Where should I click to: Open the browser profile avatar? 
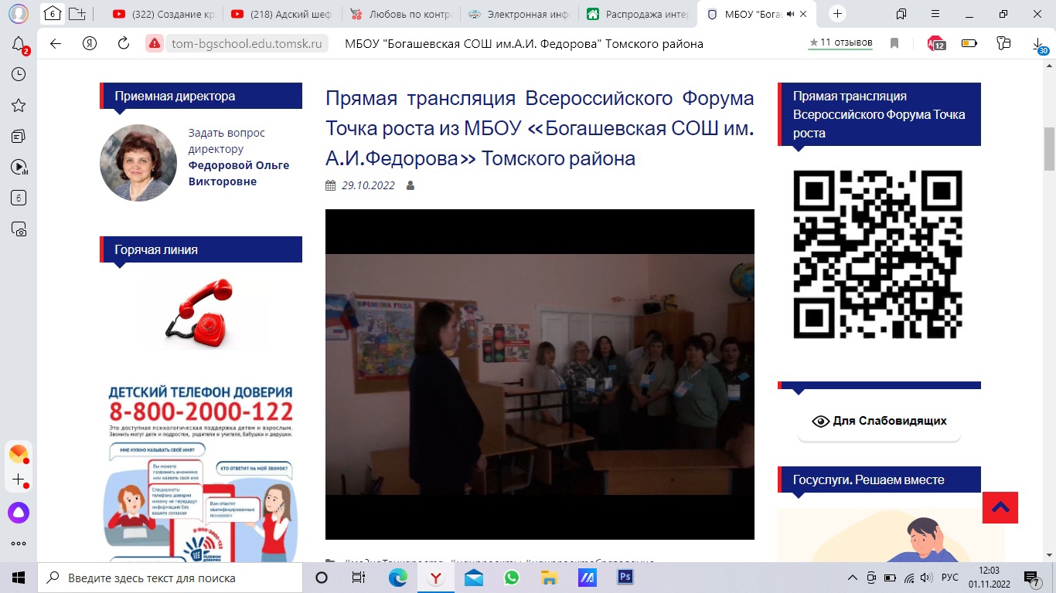pos(17,13)
